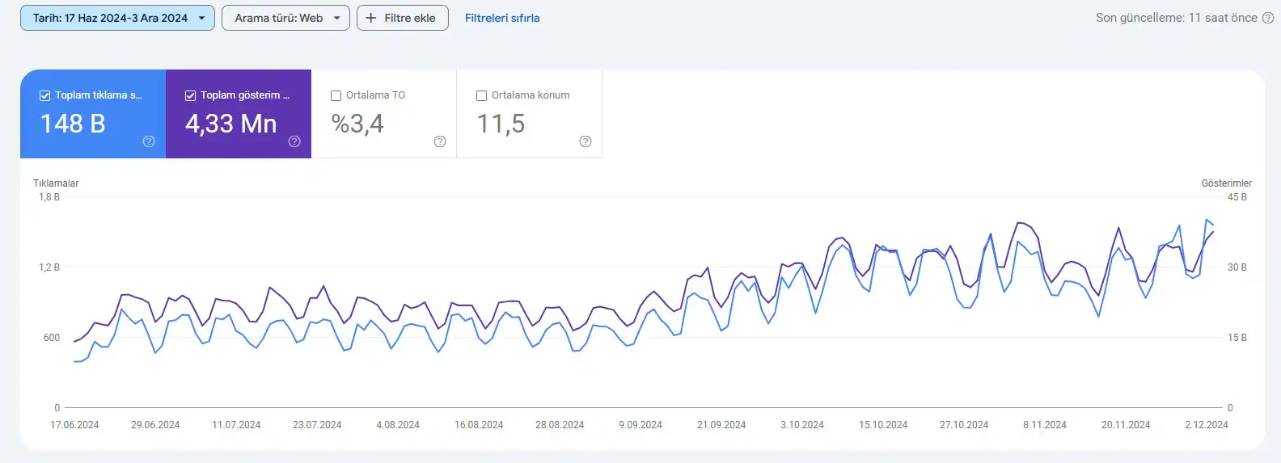Open the Arama türü: Web dropdown

(x=285, y=18)
